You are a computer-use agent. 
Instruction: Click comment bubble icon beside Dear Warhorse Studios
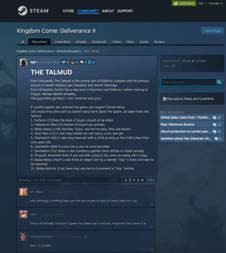tap(214, 125)
